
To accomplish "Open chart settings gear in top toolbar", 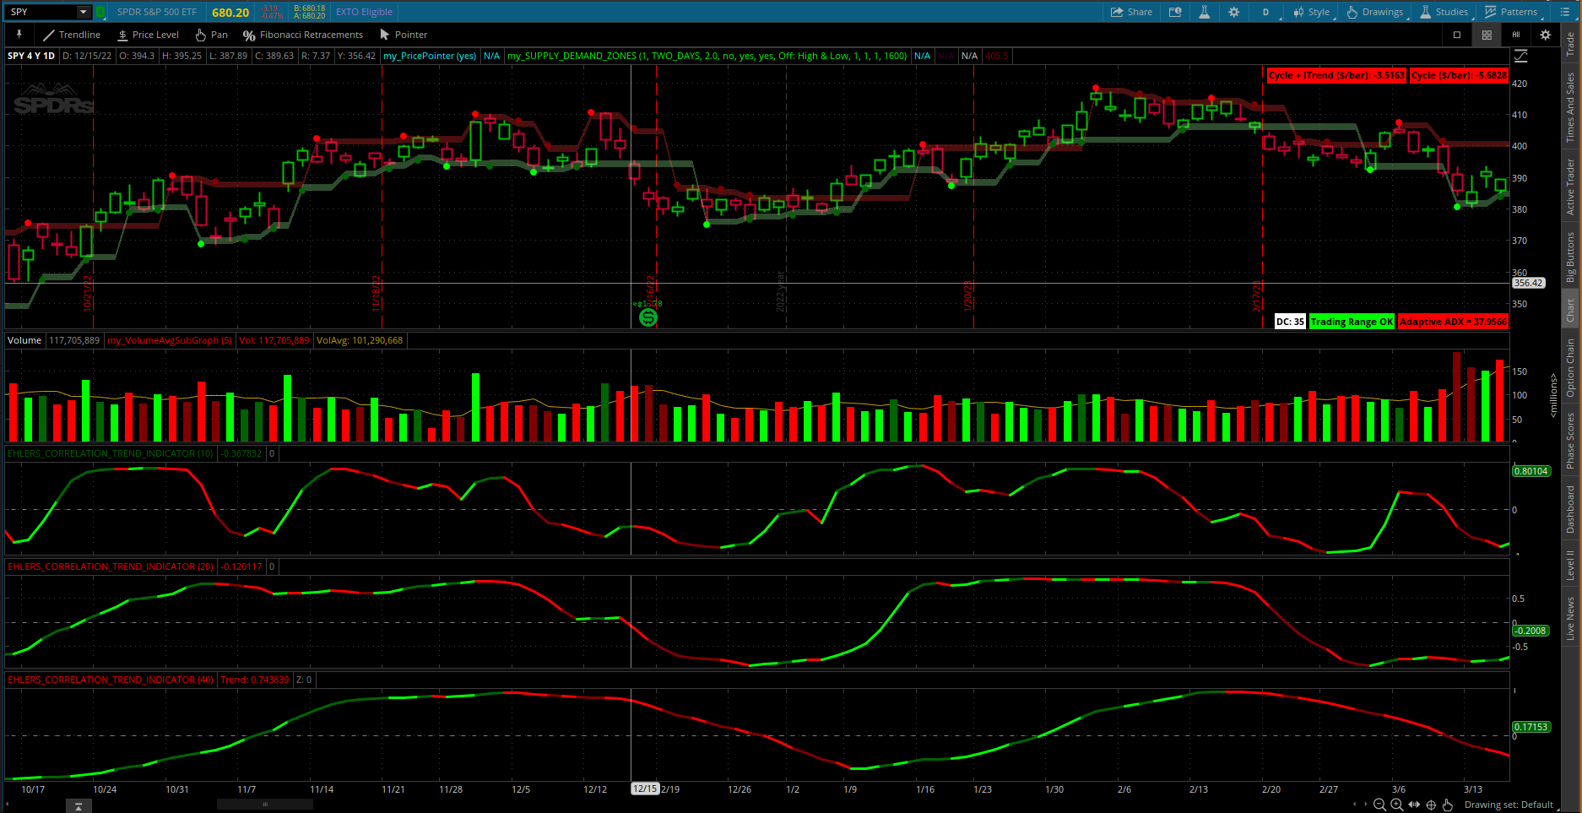I will (x=1233, y=12).
